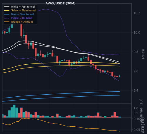Click the white line swatch in legend
The height and width of the screenshot is (134, 147).
(7, 7)
